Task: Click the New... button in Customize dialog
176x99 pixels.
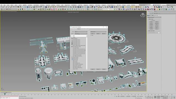Action: point(93,34)
